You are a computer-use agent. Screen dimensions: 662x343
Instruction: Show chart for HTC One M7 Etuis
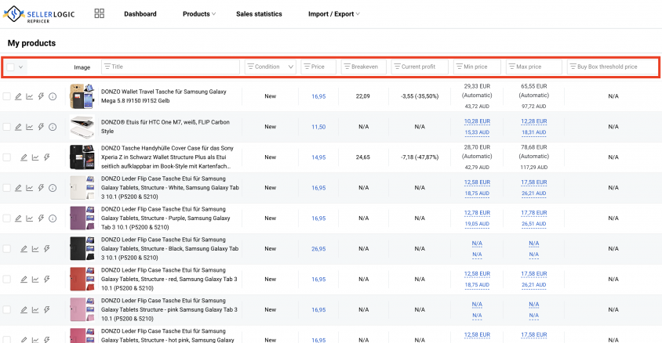30,127
